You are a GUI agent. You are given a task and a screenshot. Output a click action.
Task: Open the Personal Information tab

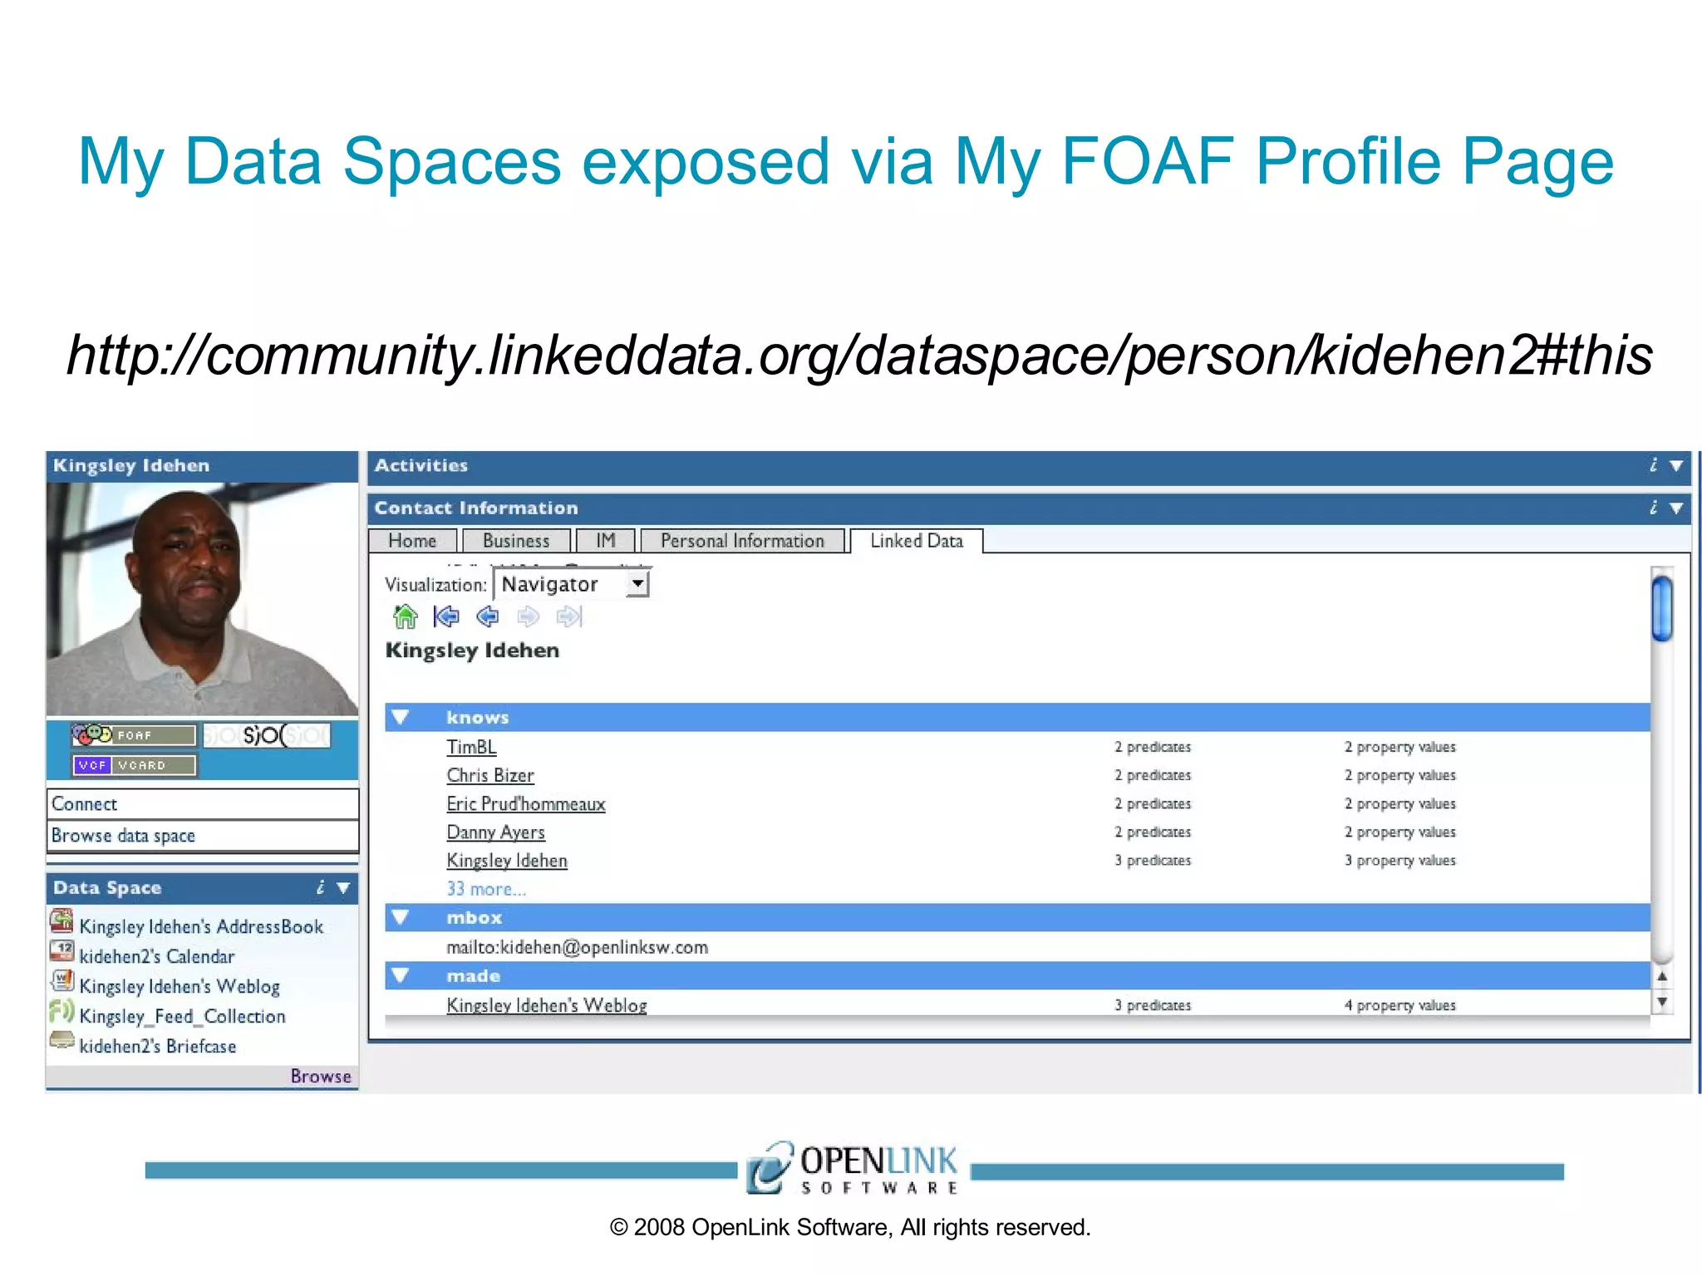[742, 541]
